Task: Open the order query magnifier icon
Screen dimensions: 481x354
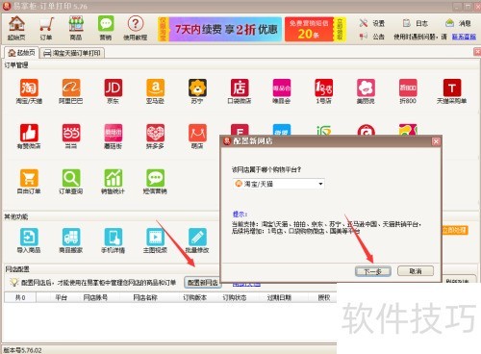Action: 71,182
